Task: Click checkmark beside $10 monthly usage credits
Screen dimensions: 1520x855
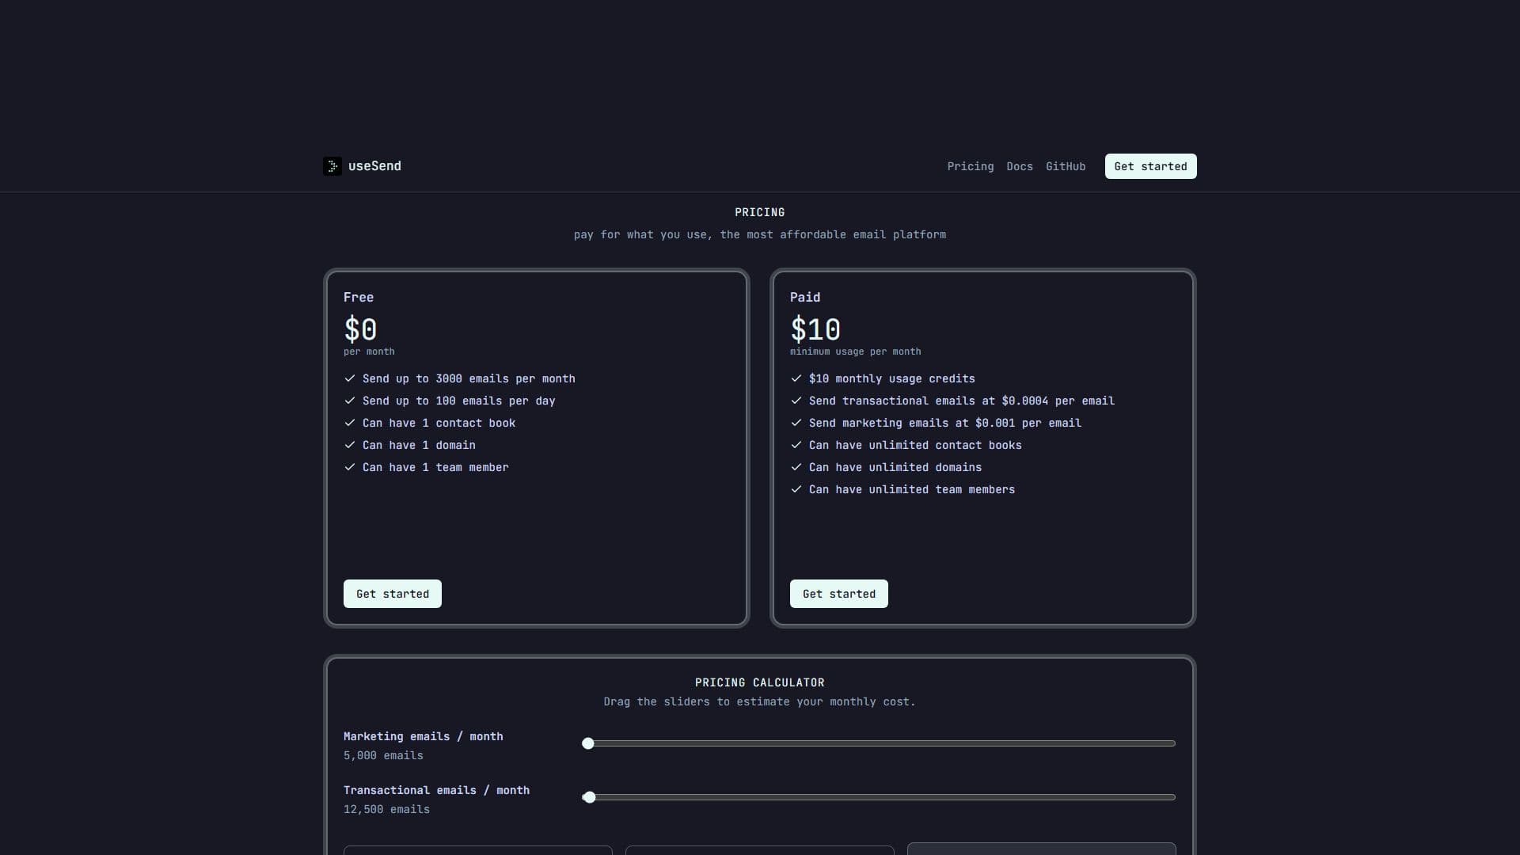Action: click(796, 378)
